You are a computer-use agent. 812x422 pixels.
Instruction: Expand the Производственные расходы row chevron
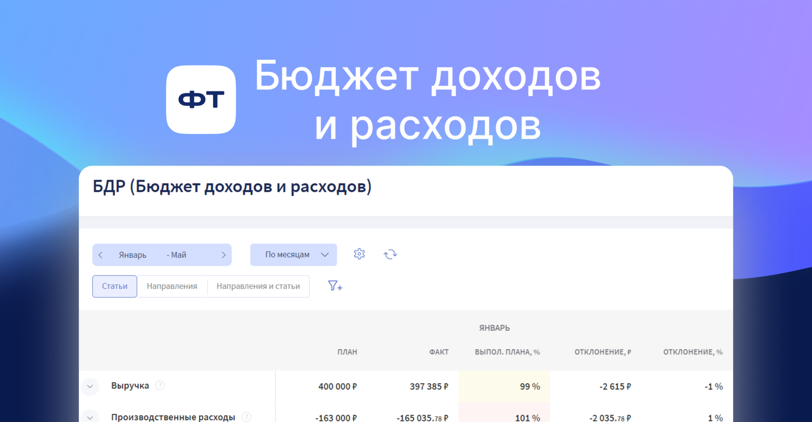pyautogui.click(x=90, y=417)
